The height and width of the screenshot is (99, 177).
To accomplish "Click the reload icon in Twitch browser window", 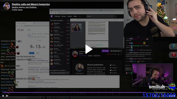I will [55, 13].
